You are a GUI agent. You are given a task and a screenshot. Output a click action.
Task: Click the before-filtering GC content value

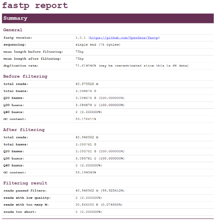(x=86, y=119)
